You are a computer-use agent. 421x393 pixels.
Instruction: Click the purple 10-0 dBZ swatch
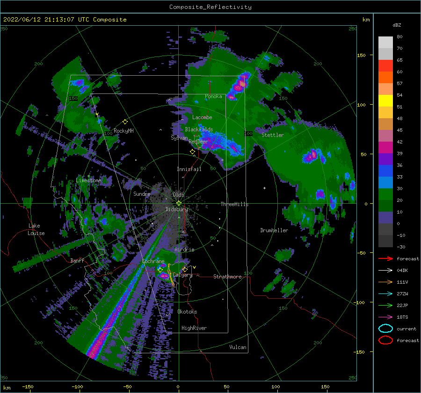tap(385, 218)
